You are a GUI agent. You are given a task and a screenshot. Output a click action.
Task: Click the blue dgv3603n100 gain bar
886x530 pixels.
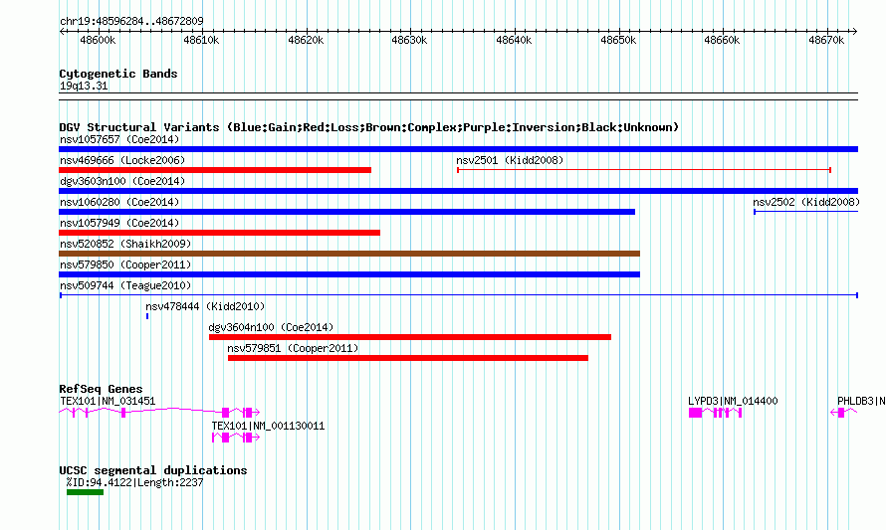(458, 191)
